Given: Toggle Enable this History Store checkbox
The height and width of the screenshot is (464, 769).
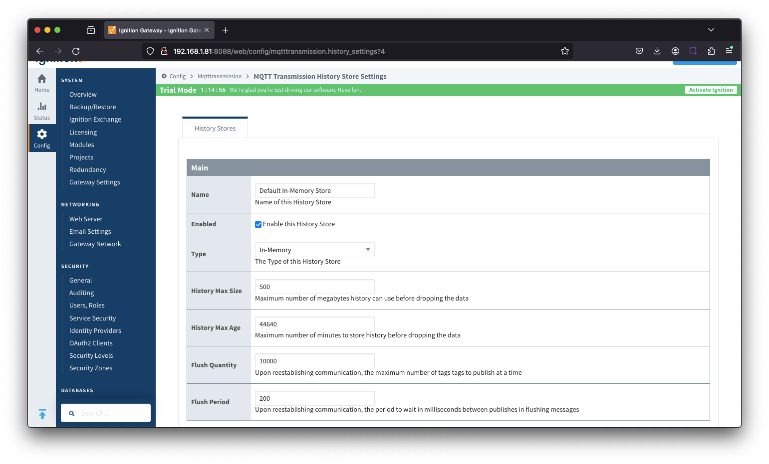Looking at the screenshot, I should [258, 224].
